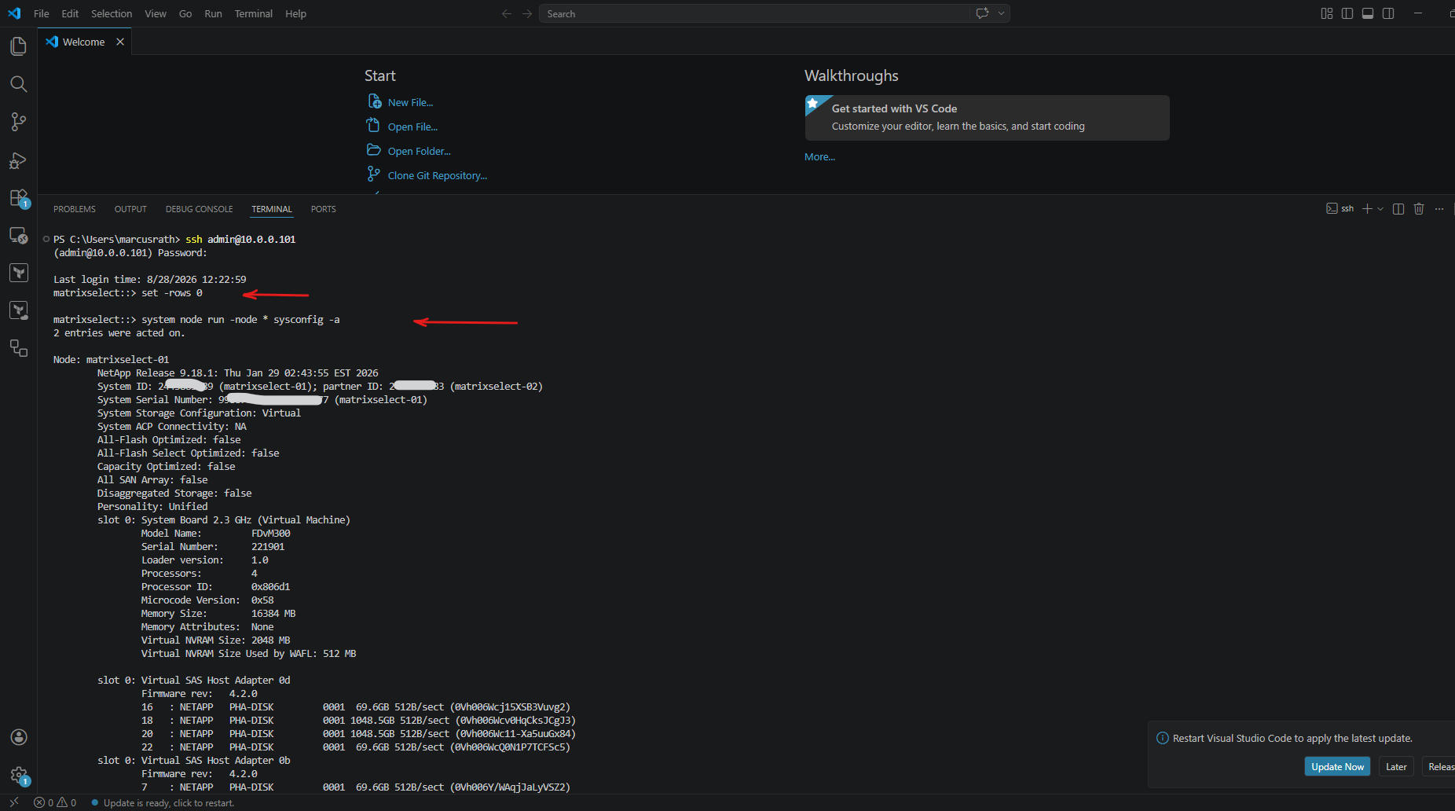Toggle the bottom panel visibility
This screenshot has height=811, width=1455.
[1368, 13]
